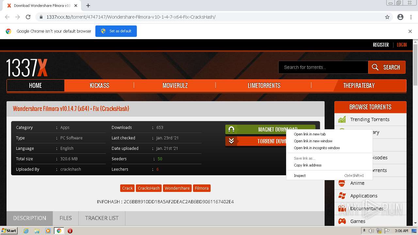Bookmark this page with the star icon
This screenshot has height=235, width=418.
[387, 17]
